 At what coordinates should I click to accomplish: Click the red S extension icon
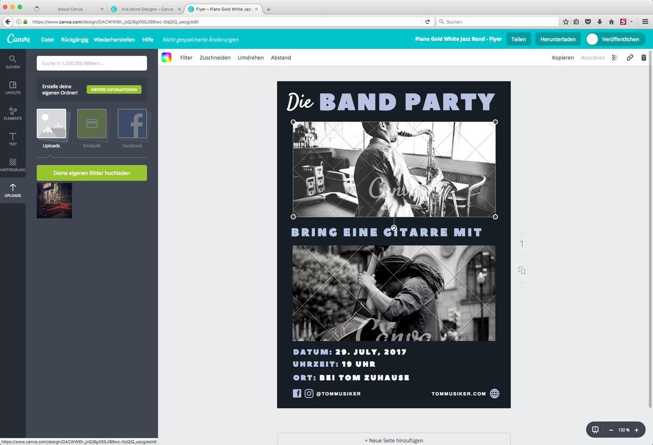coord(624,22)
